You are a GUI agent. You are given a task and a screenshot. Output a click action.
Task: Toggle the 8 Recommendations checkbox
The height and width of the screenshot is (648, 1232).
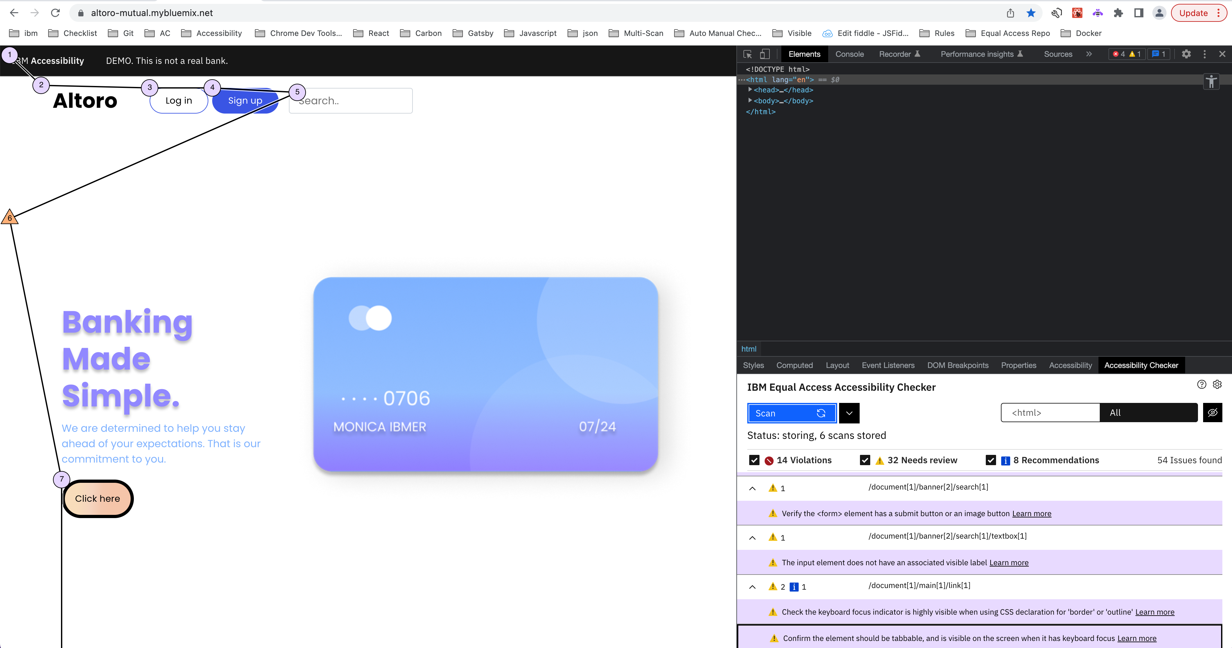coord(991,460)
